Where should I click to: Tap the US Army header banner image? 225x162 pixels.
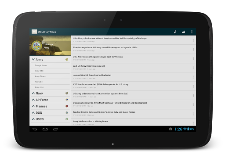click(50, 46)
